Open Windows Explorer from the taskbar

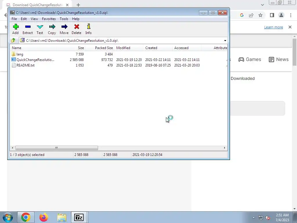click(62, 217)
